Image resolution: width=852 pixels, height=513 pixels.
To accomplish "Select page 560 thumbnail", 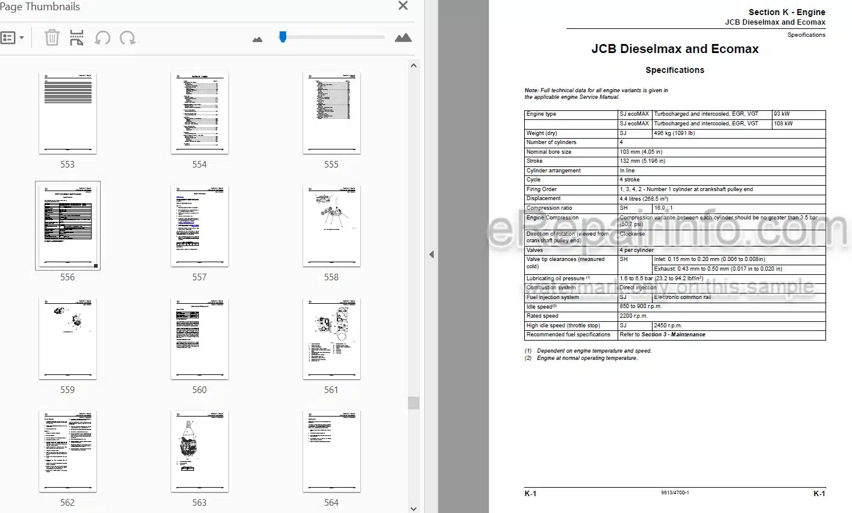I will 199,339.
